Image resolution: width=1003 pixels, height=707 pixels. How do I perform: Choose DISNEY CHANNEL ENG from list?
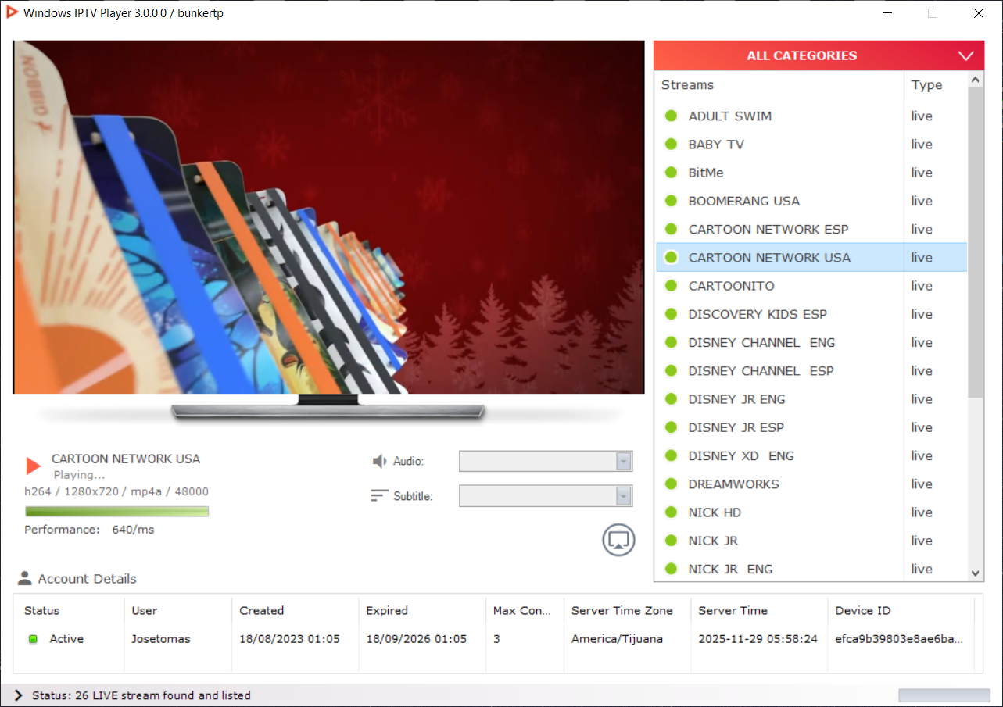coord(761,343)
